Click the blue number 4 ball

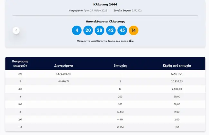[77, 30]
